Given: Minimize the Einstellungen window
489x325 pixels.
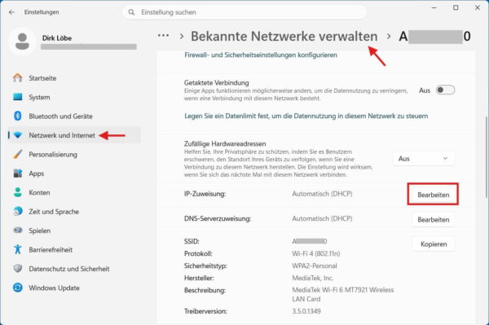Looking at the screenshot, I should (434, 8).
